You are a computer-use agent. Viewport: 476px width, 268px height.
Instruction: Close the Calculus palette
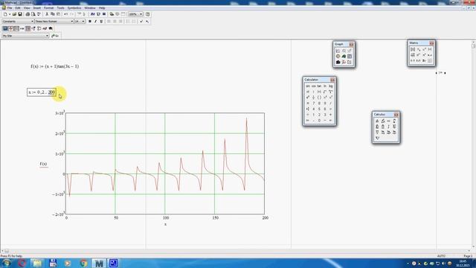[396, 115]
